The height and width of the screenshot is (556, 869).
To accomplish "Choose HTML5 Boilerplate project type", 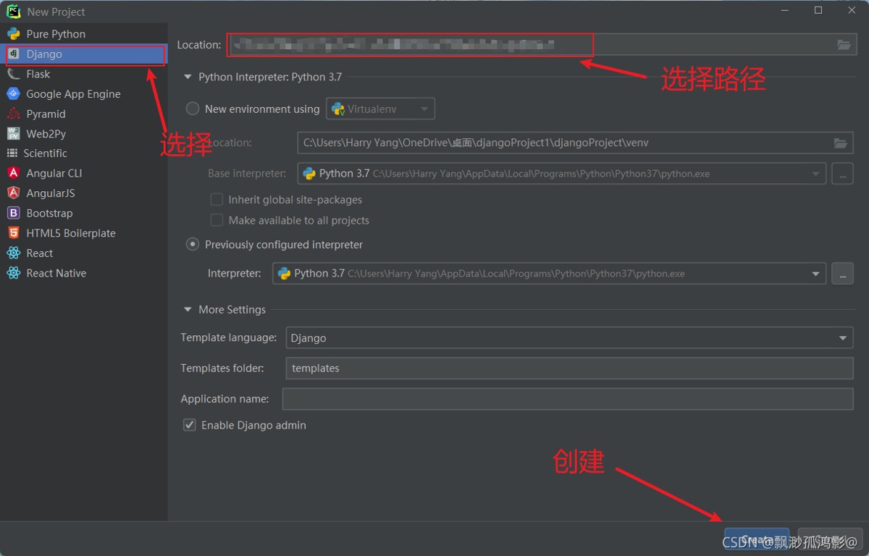I will point(84,233).
